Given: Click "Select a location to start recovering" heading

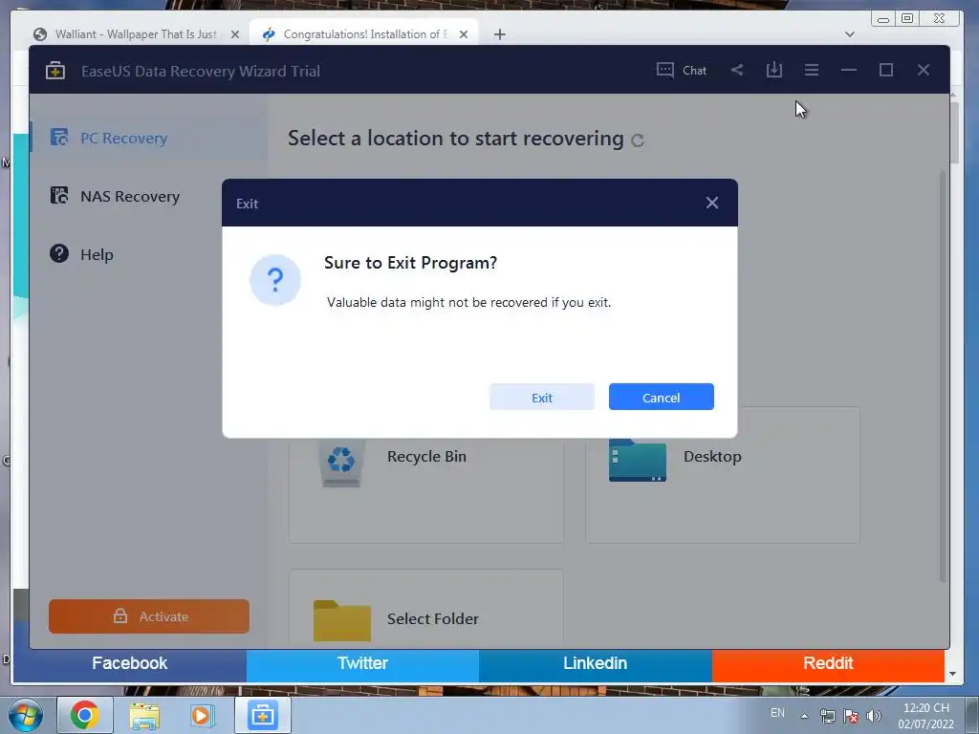Looking at the screenshot, I should (x=455, y=138).
